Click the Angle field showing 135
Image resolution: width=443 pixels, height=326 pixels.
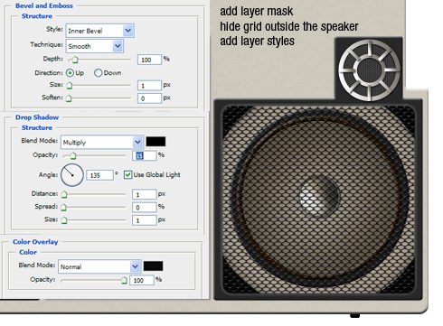point(100,175)
